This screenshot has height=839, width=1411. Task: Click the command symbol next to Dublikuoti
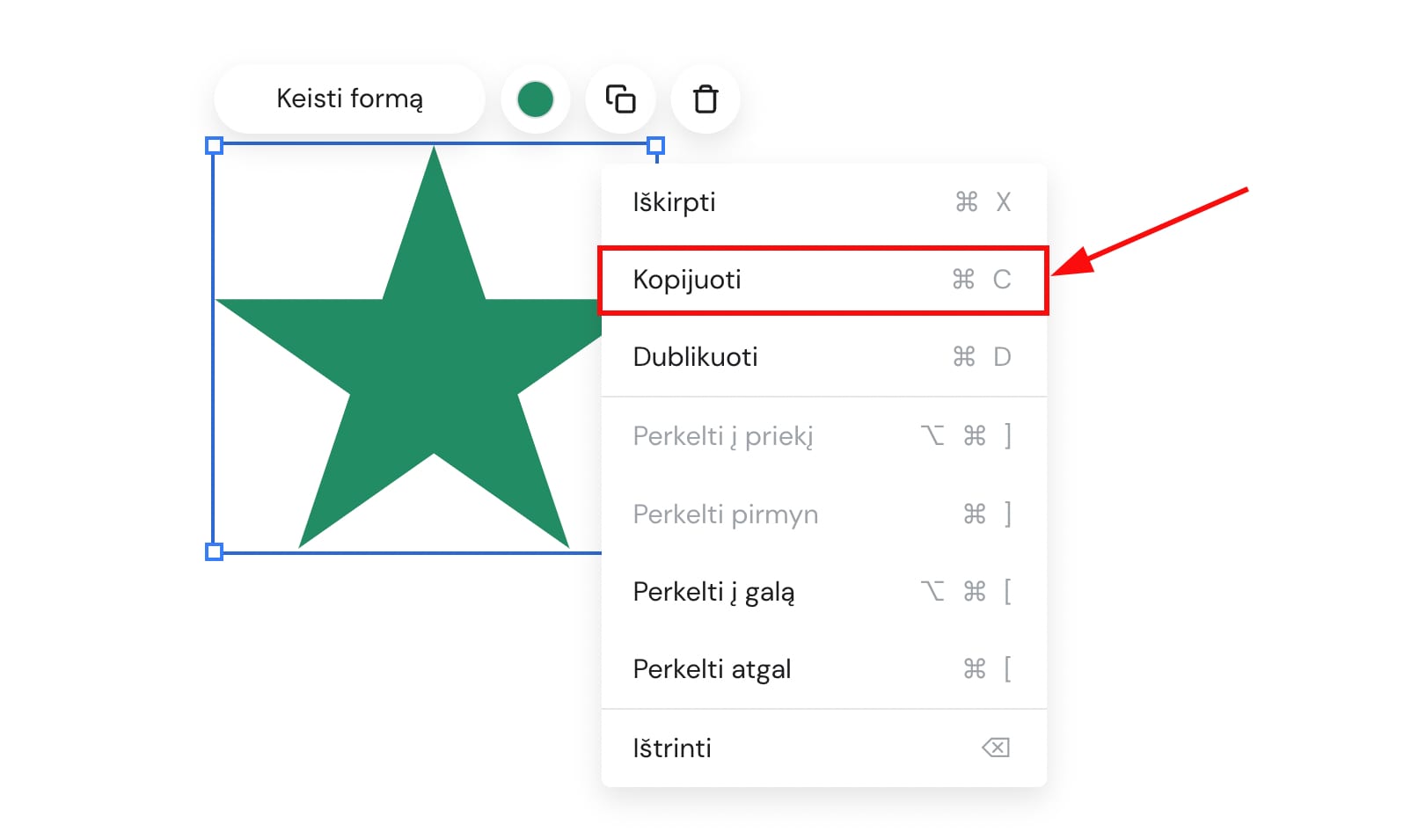point(964,357)
